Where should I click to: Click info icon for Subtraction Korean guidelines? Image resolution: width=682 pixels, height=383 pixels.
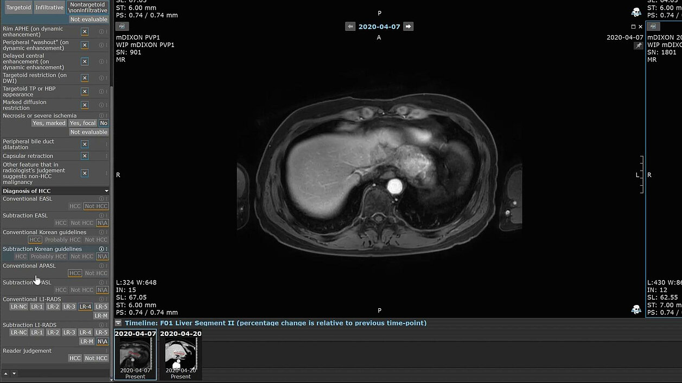pos(101,249)
